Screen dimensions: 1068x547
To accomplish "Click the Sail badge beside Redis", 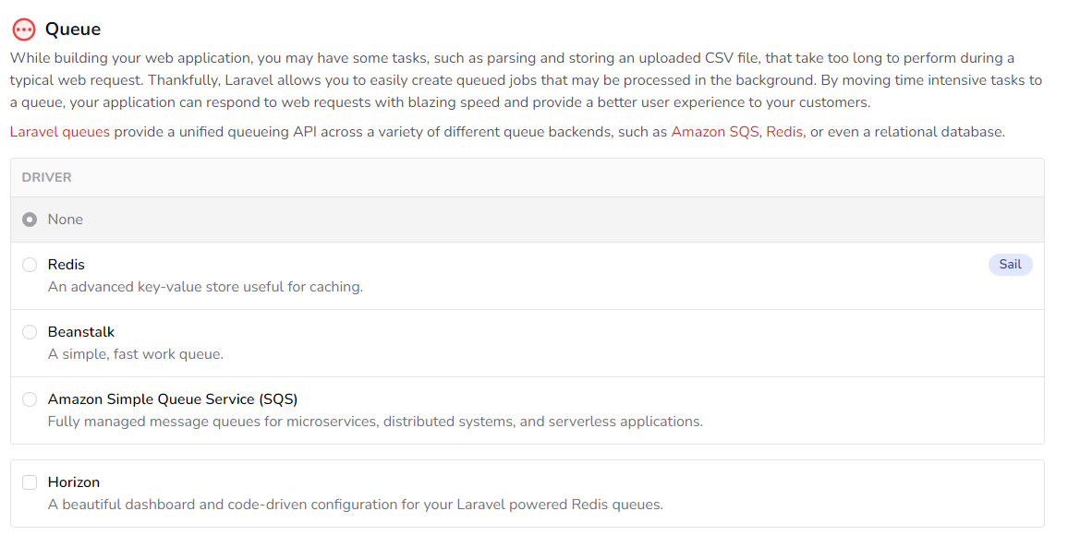I will [x=1010, y=265].
